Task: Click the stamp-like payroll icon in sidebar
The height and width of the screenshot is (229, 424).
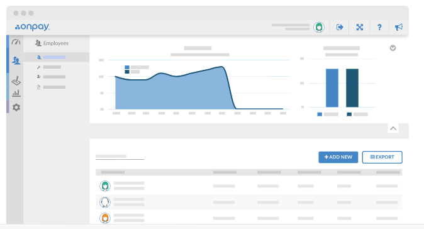Action: 16,81
